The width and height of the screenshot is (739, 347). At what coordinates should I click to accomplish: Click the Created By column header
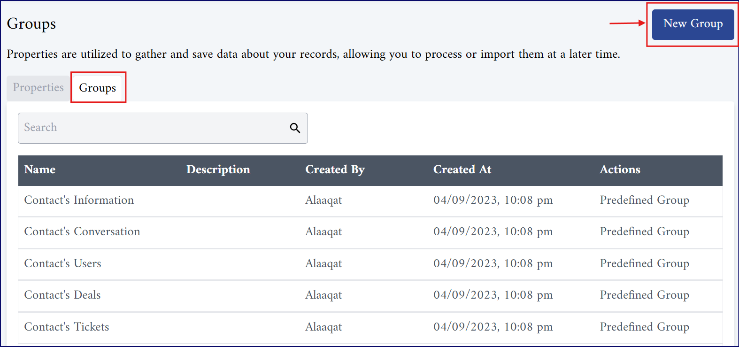pos(335,170)
